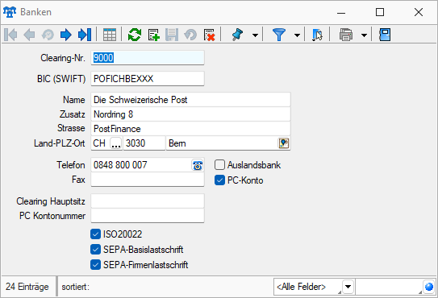Click the Banken window icon
The width and height of the screenshot is (438, 298).
point(10,12)
